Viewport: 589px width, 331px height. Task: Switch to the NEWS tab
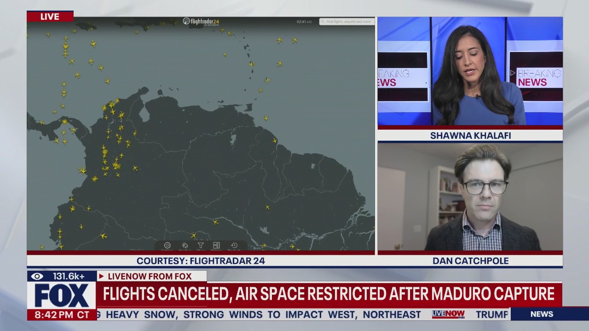[x=541, y=314]
